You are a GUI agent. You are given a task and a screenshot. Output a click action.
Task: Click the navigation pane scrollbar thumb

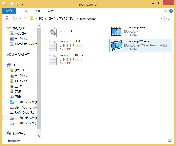(x=39, y=78)
